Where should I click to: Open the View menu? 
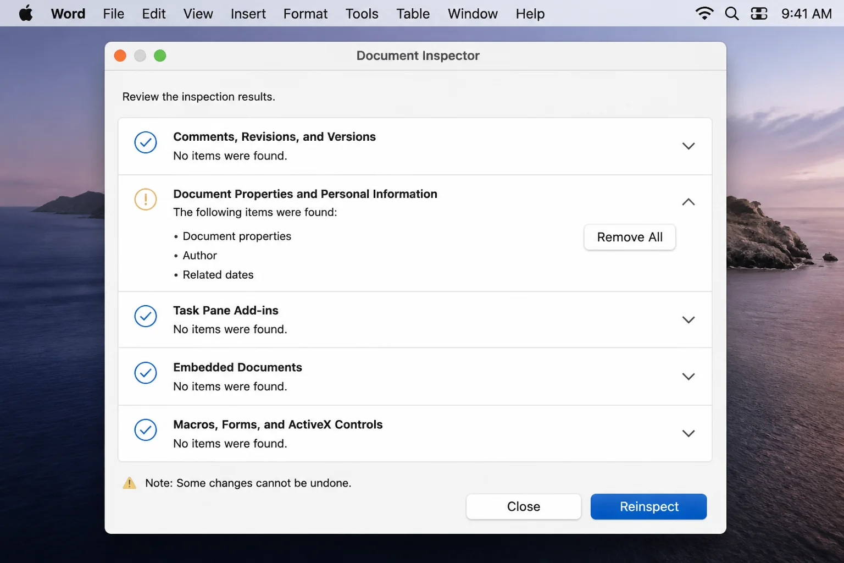click(198, 14)
